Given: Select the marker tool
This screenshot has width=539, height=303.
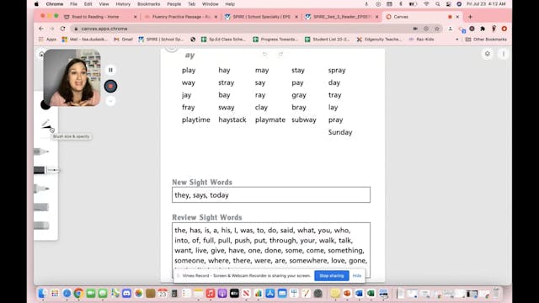Looking at the screenshot, I should coord(41,189).
